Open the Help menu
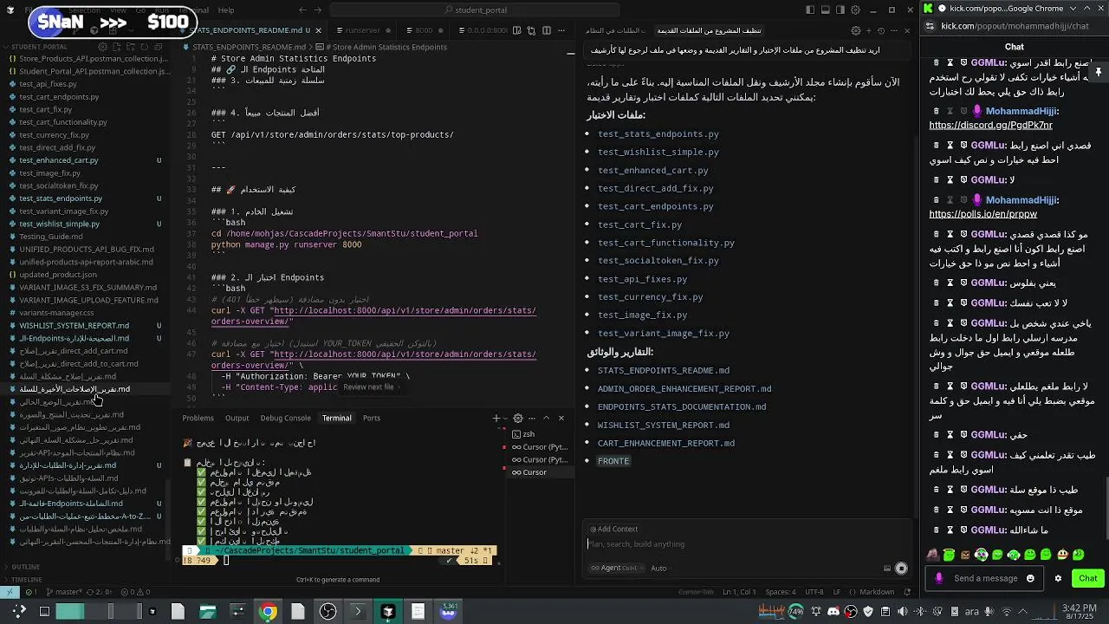 (226, 10)
